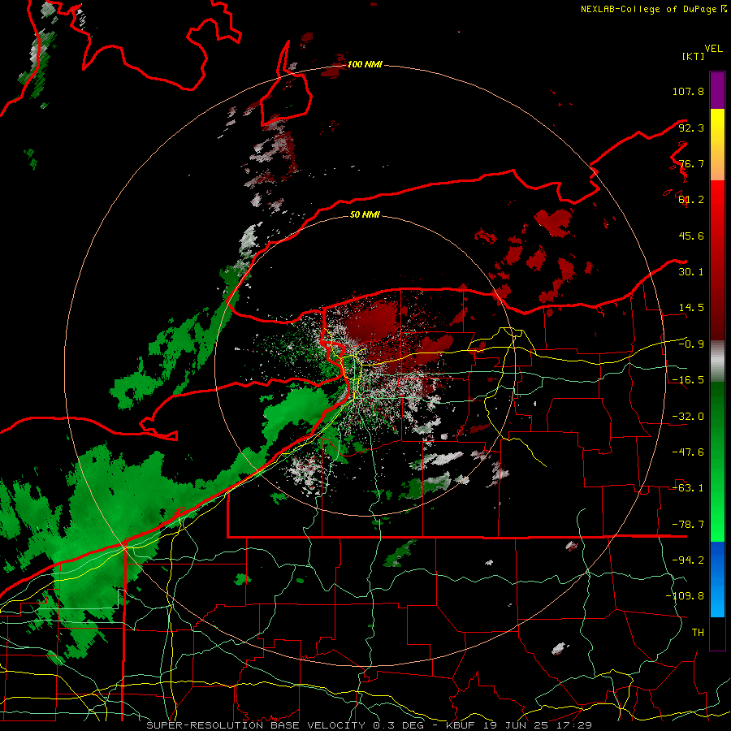
Task: Click the VEL legend title
Action: [x=713, y=49]
